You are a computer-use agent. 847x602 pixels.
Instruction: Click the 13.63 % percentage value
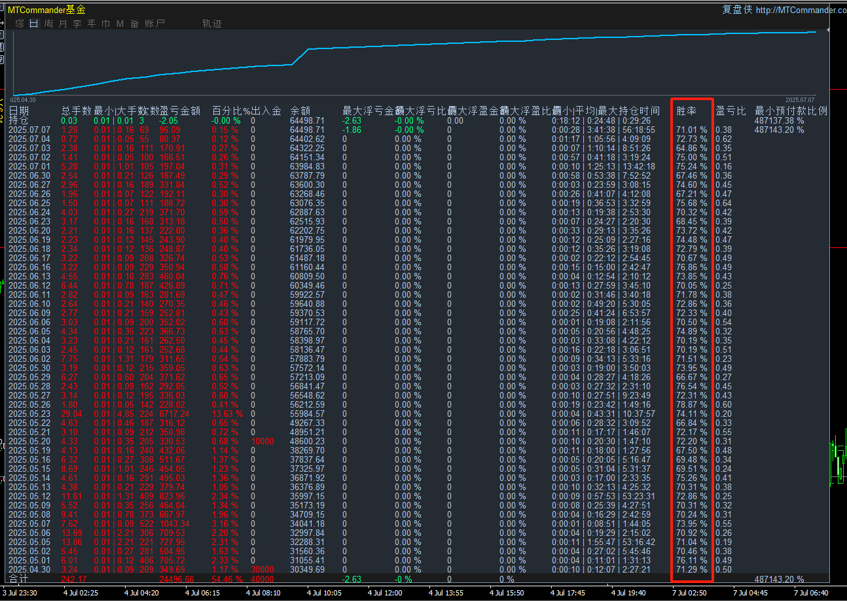click(226, 414)
